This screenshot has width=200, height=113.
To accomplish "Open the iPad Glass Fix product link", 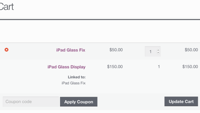I will tap(71, 50).
